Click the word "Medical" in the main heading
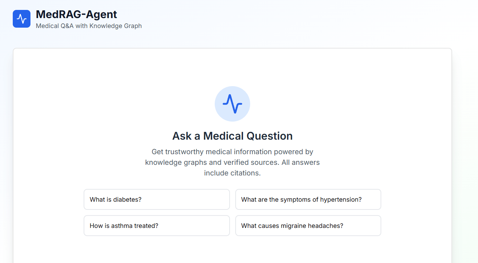This screenshot has height=263, width=478. tap(223, 136)
